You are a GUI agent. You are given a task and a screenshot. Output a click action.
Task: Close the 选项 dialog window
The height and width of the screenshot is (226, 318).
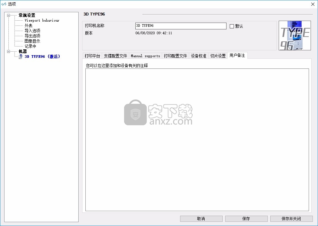pyautogui.click(x=313, y=4)
